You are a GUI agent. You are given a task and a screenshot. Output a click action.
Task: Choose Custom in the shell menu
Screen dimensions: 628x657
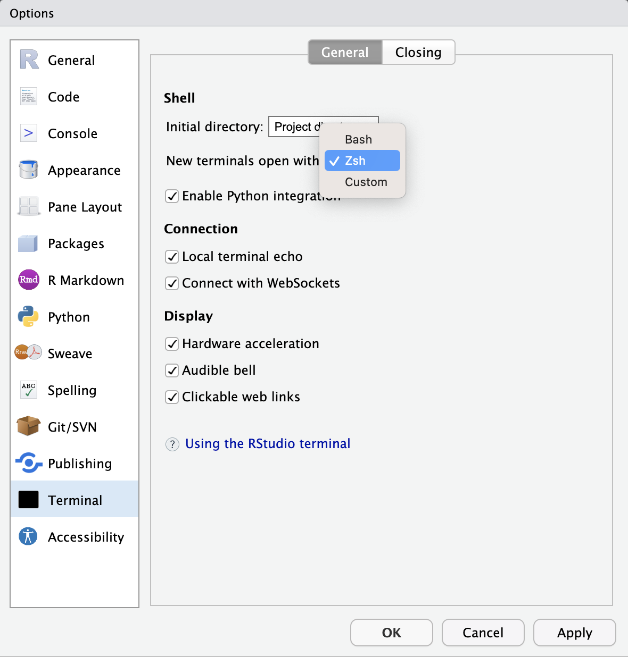point(366,182)
